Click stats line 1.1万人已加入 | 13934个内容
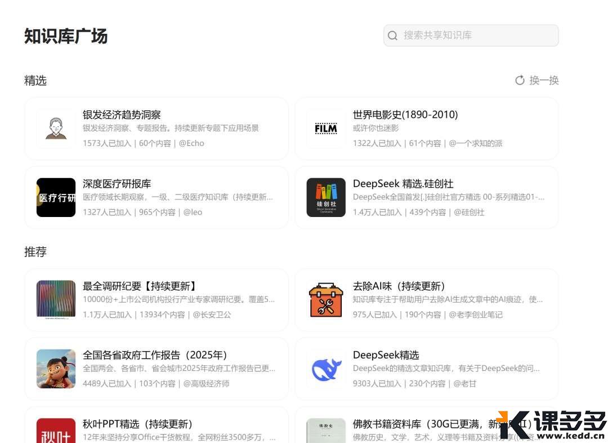This screenshot has height=443, width=608. [x=157, y=314]
